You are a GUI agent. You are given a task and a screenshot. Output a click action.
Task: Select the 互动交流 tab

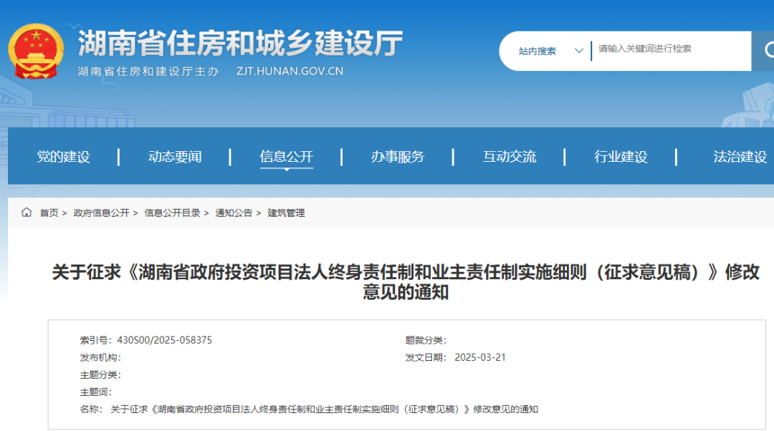508,156
